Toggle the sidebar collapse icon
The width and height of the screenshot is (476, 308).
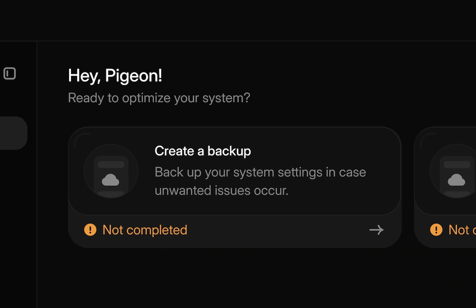pyautogui.click(x=10, y=74)
